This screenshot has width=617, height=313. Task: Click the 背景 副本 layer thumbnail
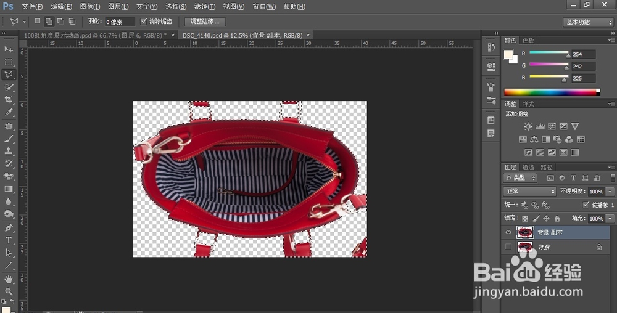coord(525,232)
